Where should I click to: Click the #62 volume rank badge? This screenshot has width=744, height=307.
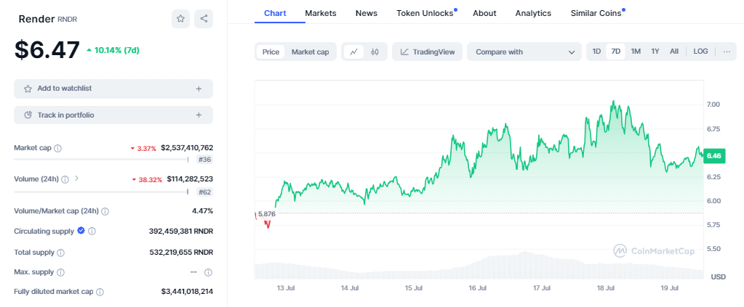(x=204, y=192)
